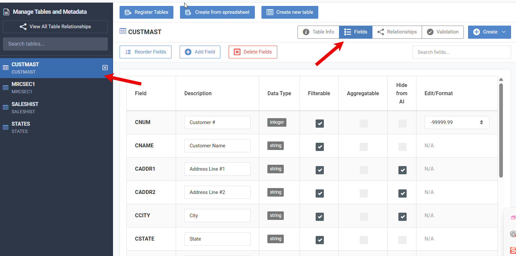
Task: Click View All Table Relationships button
Action: pos(55,27)
